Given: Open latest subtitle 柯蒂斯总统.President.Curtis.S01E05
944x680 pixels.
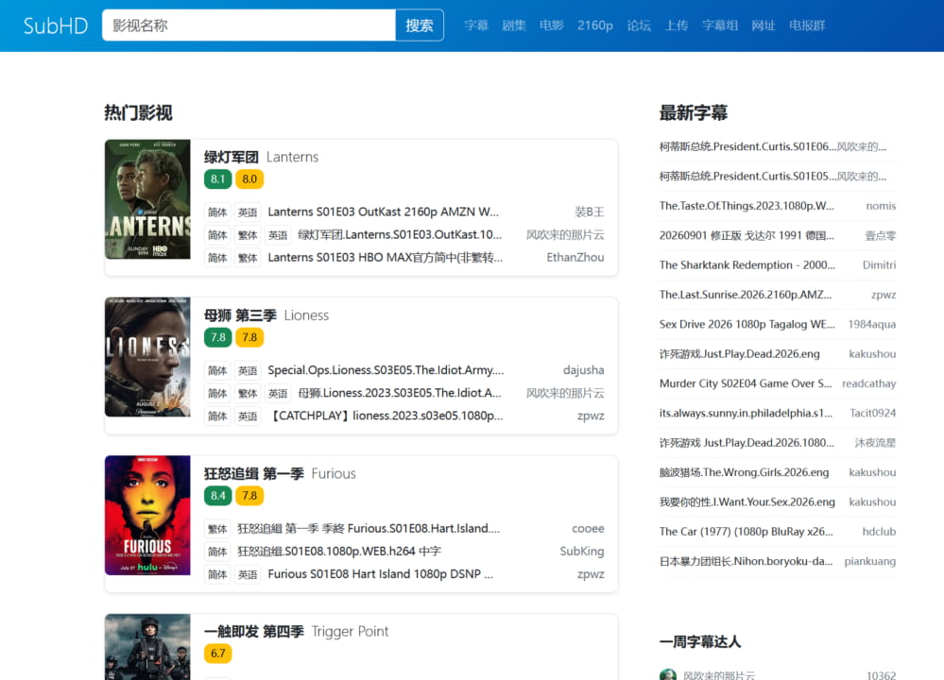Looking at the screenshot, I should pos(747,177).
